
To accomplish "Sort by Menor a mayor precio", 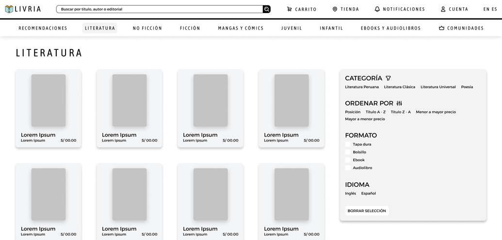I will 436,112.
